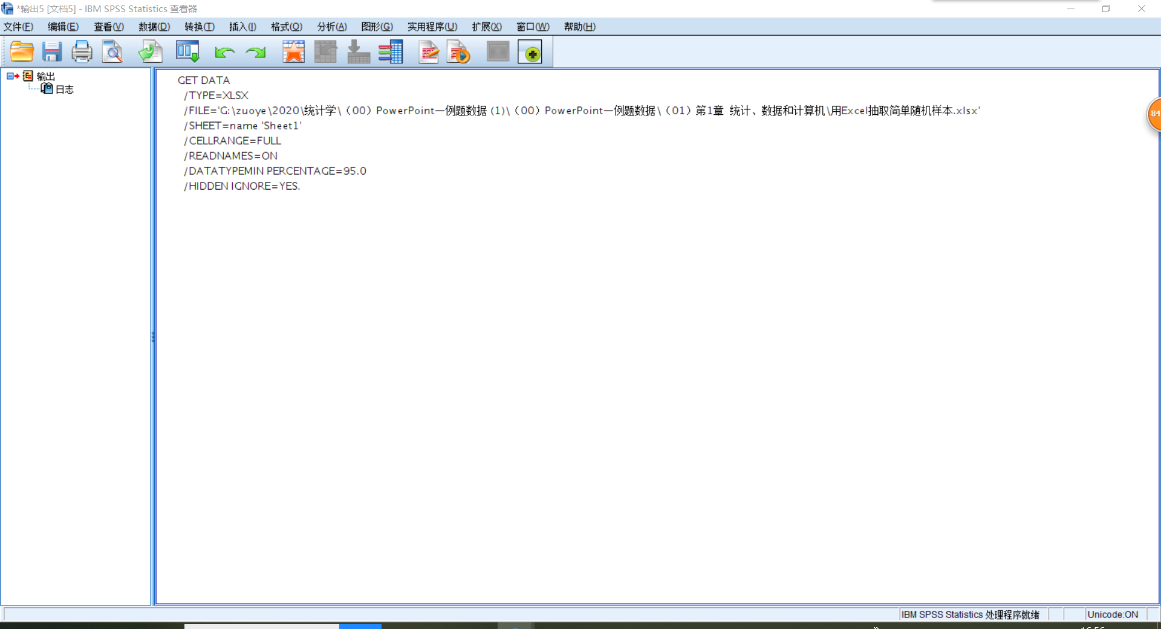This screenshot has height=629, width=1161.
Task: Click the Create/Edit AutoScript icon
Action: click(429, 52)
